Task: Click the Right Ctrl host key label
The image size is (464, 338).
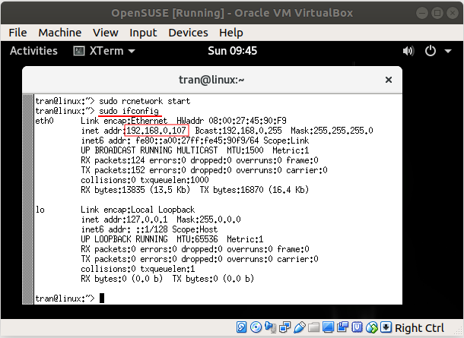Action: [x=420, y=328]
